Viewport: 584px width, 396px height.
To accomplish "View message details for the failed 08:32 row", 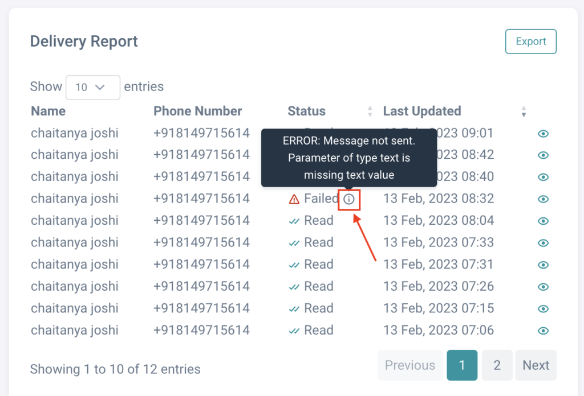I will tap(543, 199).
